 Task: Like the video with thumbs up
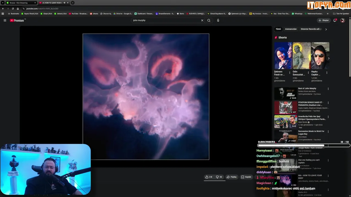point(209,177)
